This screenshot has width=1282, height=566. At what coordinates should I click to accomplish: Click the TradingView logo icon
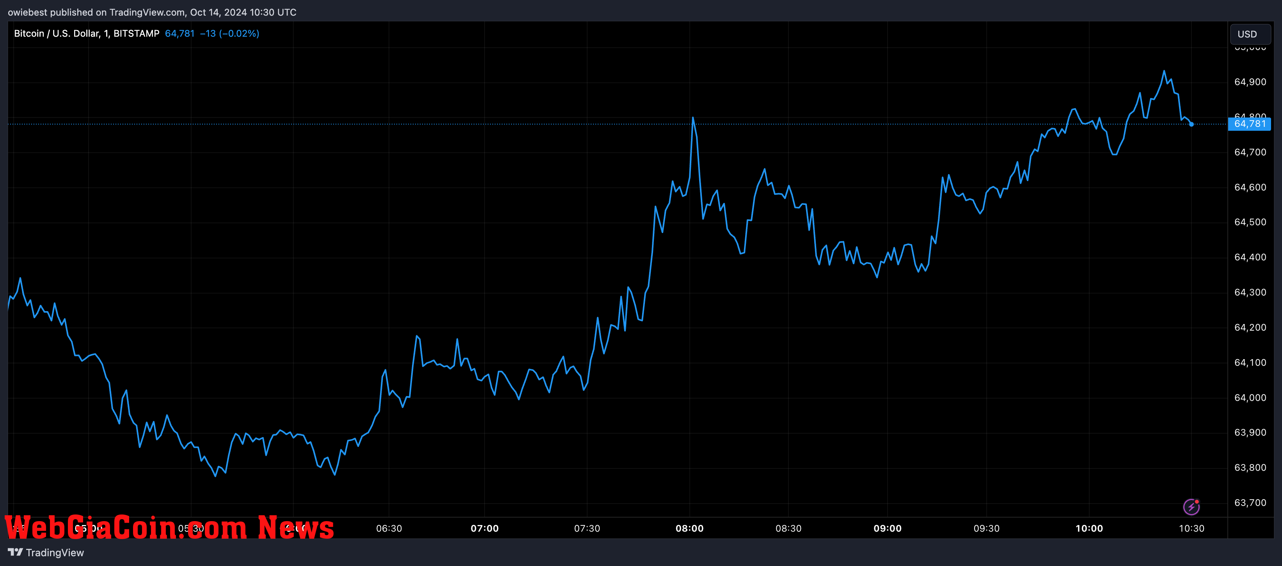coord(16,552)
